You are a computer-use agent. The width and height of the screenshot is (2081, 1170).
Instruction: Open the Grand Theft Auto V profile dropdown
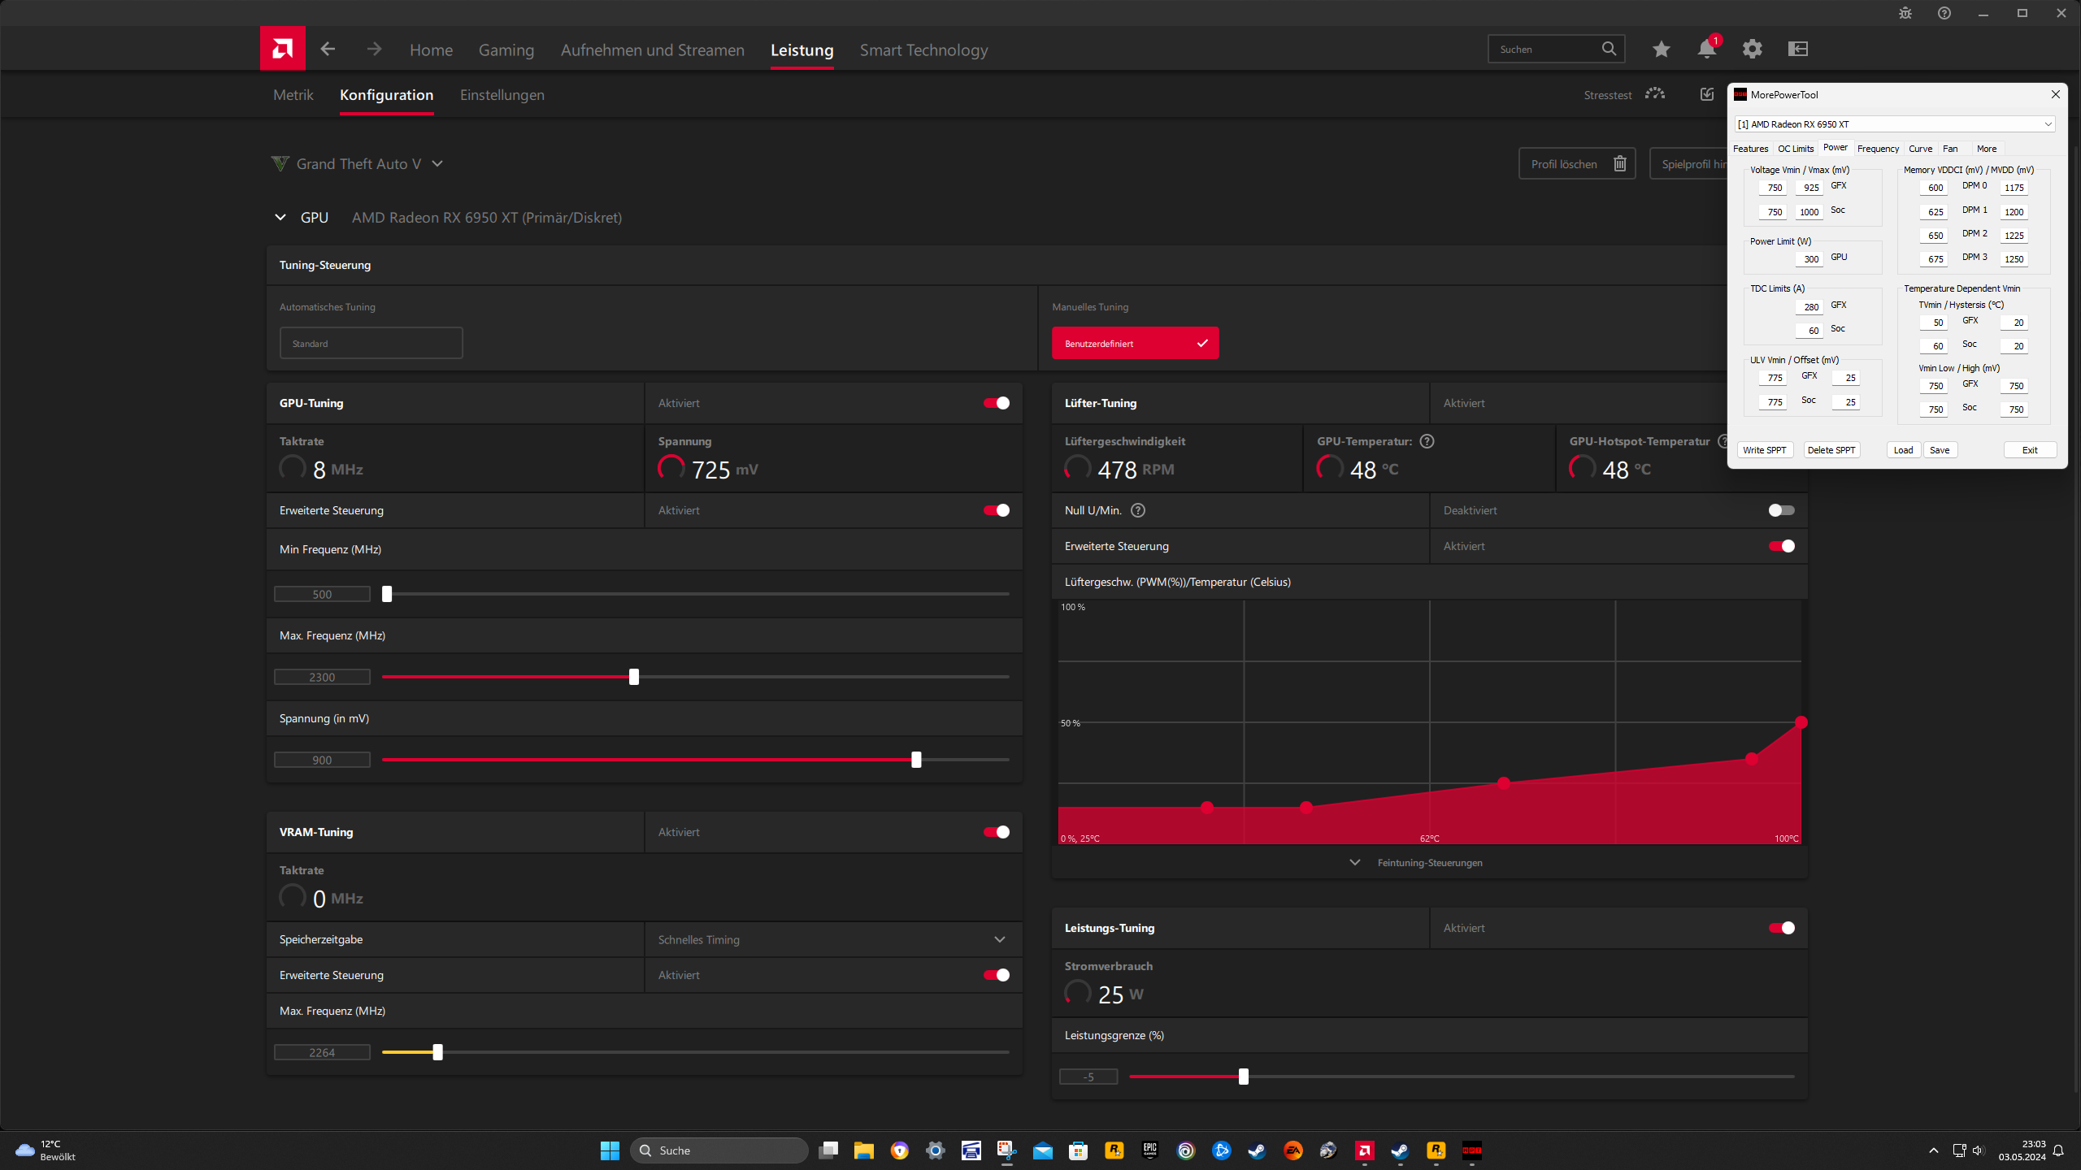437,164
